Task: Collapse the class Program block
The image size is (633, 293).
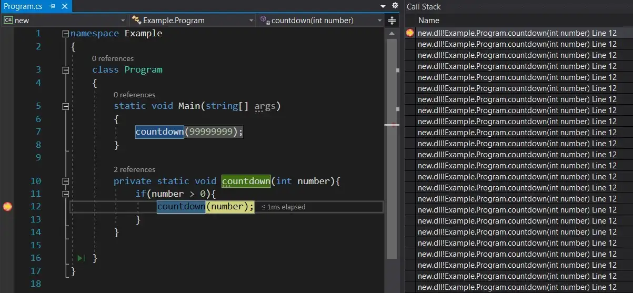Action: (65, 69)
